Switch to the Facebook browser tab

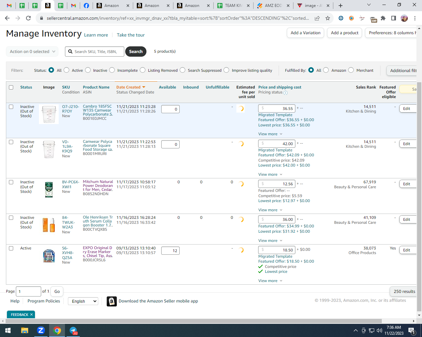click(x=86, y=6)
